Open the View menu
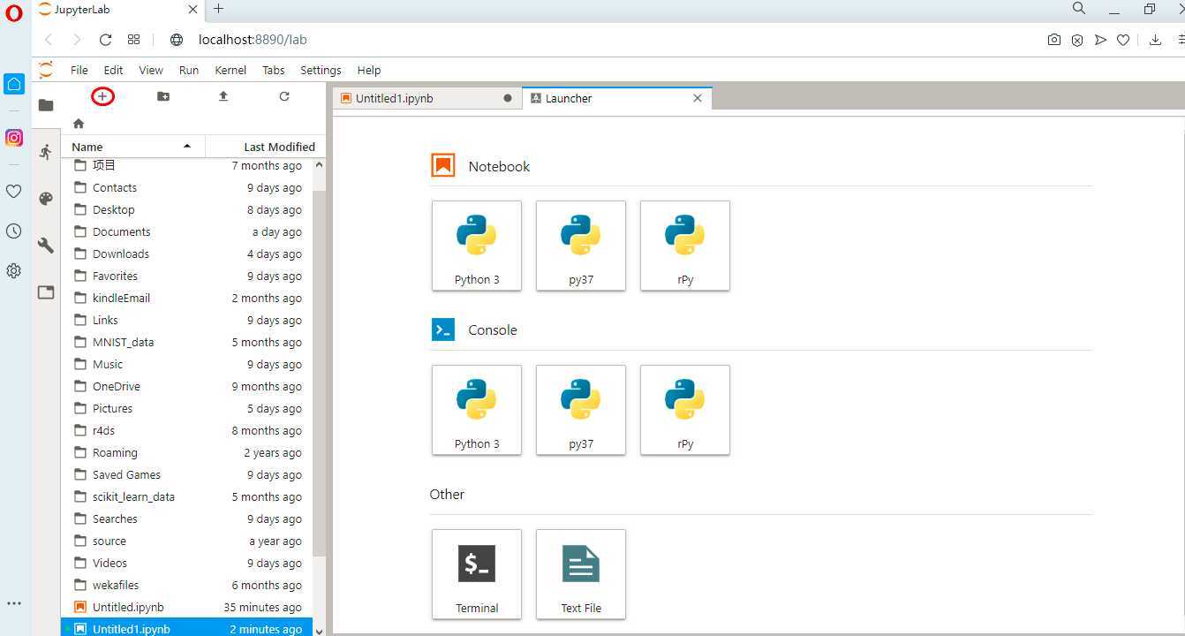 pos(151,70)
